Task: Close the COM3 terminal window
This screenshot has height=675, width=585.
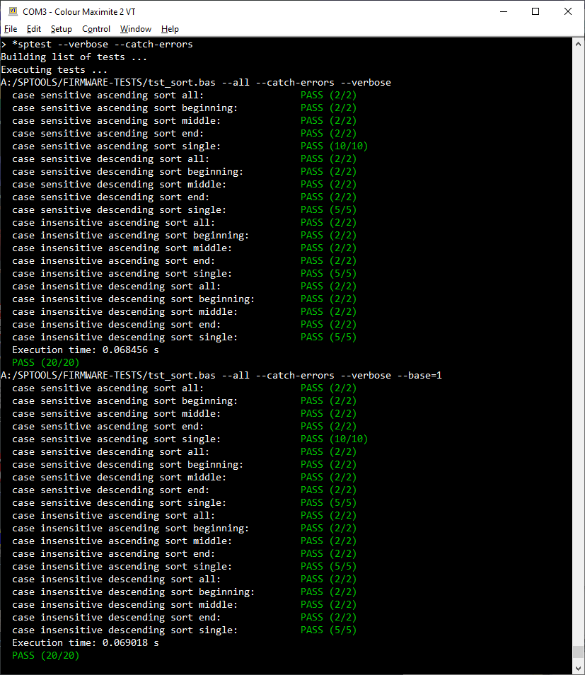Action: [x=568, y=11]
